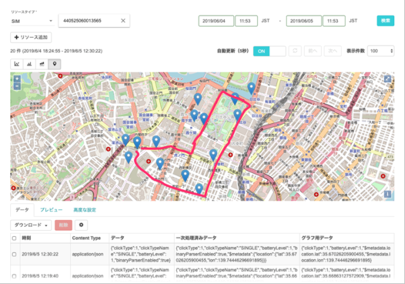Check the 12:30:22 row checkbox
Viewport: 405px width, 284px height.
click(x=15, y=254)
